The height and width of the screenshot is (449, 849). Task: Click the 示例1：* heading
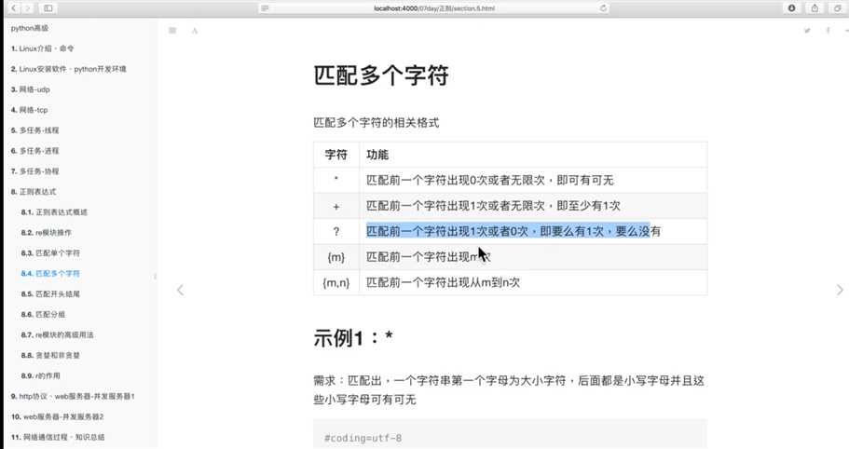click(x=353, y=337)
